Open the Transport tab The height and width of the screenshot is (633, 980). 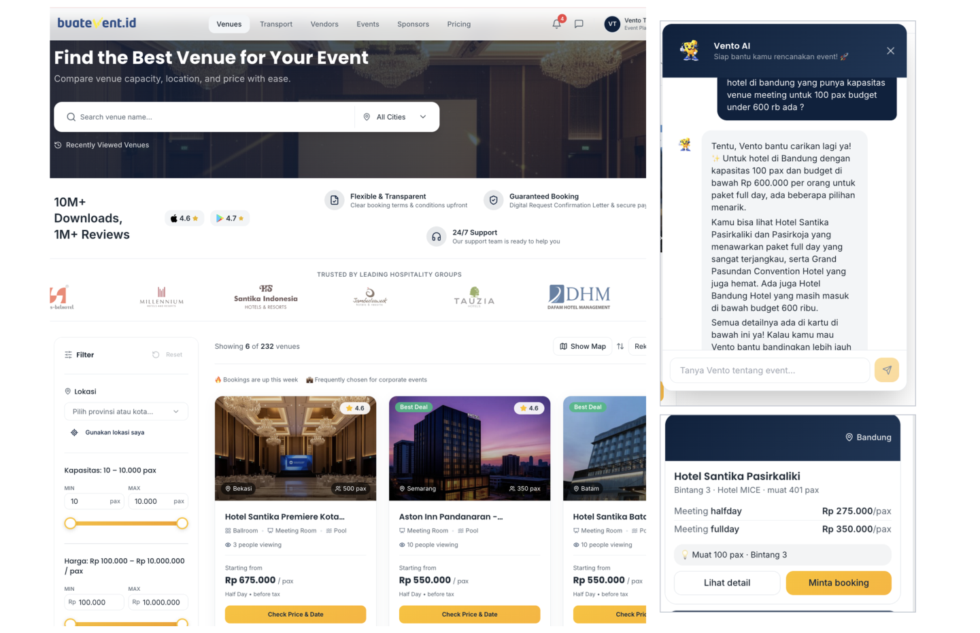pos(276,24)
